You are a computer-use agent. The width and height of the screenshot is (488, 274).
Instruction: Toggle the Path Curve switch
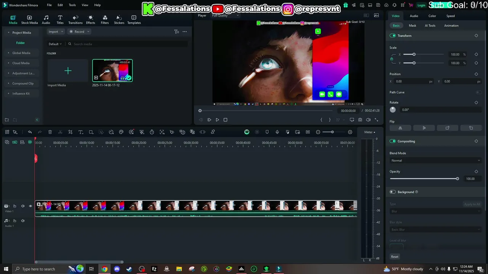coord(478,92)
